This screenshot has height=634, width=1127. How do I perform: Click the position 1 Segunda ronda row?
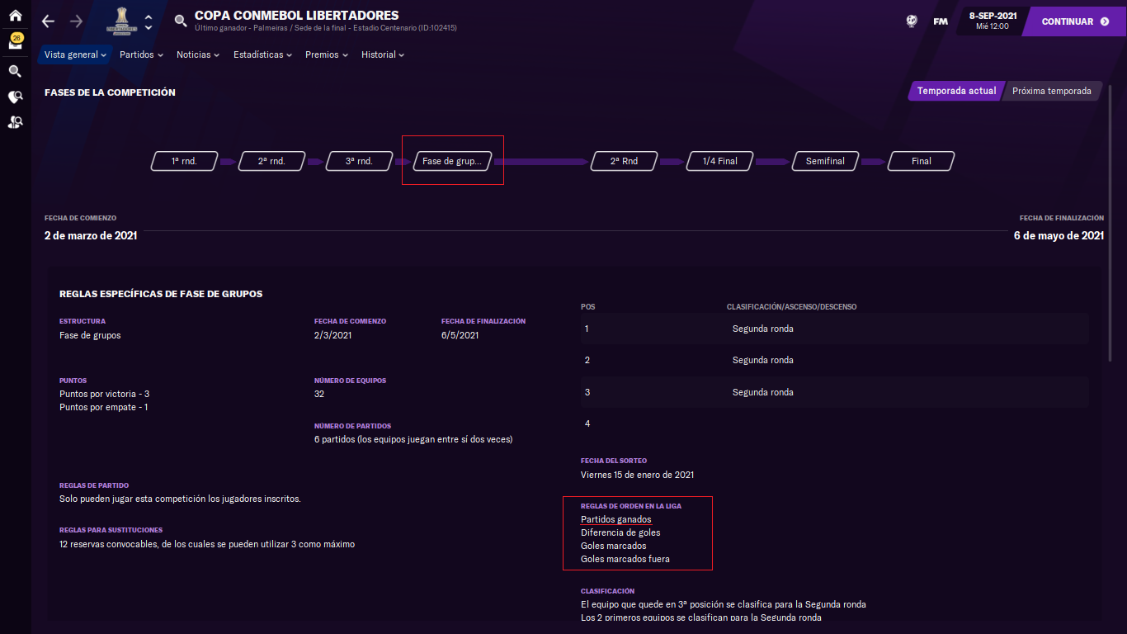[x=834, y=329]
